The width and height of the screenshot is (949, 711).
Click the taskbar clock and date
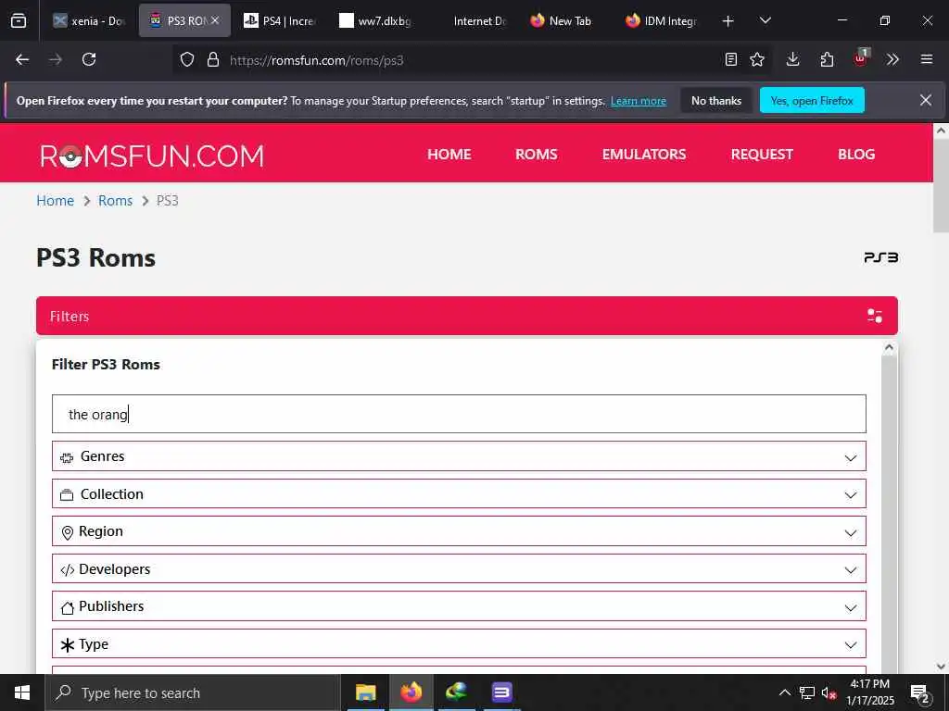[869, 692]
